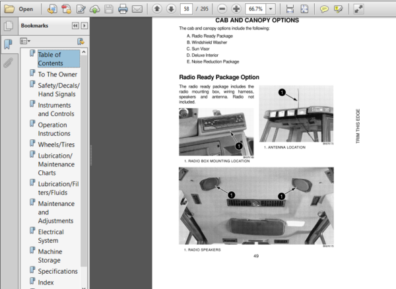Toggle the Page Thumbnails panel
The width and height of the screenshot is (396, 289).
(9, 26)
